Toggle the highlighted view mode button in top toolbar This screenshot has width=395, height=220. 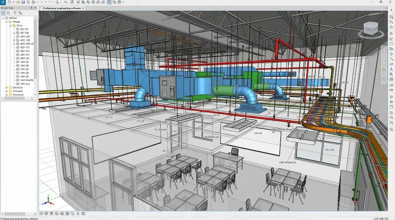point(109,2)
